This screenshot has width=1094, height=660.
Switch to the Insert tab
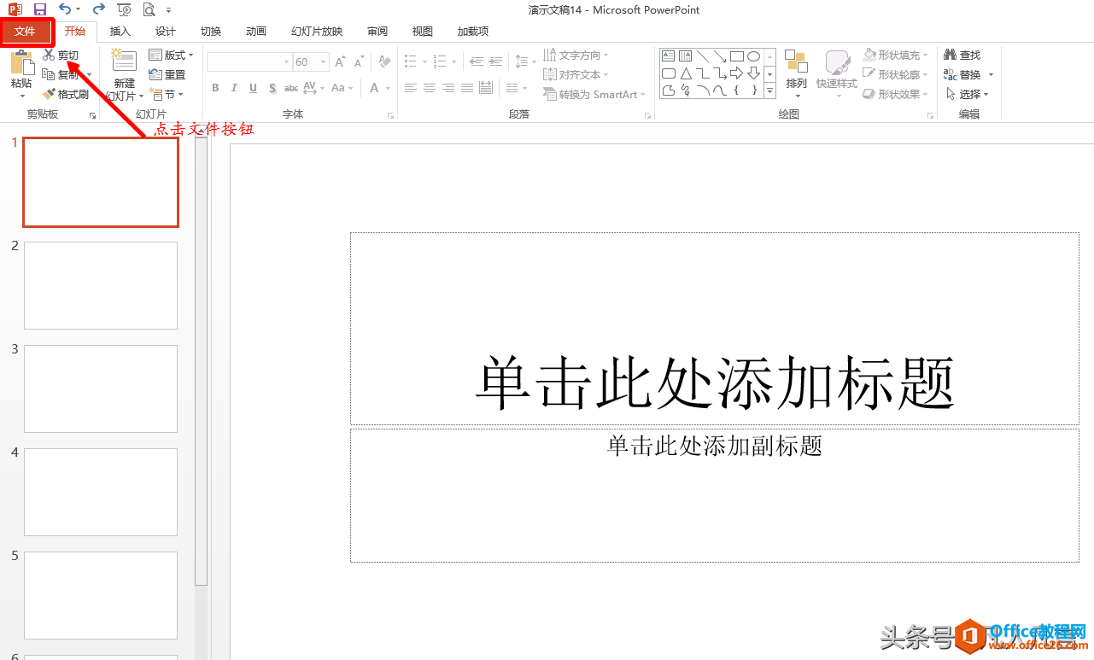120,32
